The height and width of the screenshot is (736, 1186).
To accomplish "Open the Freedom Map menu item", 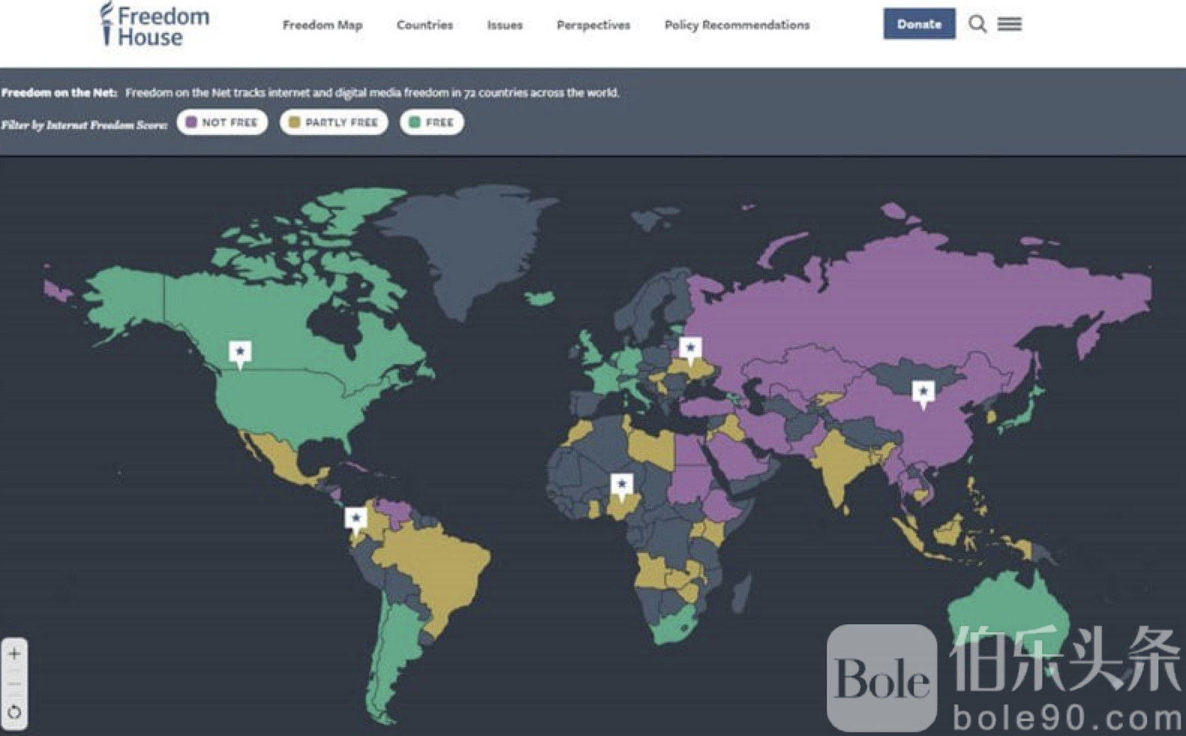I will [x=322, y=25].
